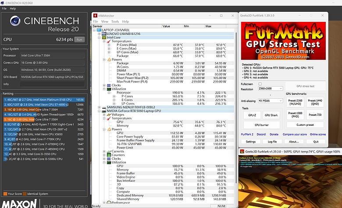342x208 pixels.
Task: Click the flame icon beside NVIDIA GPU Powers
Action: 109,129
